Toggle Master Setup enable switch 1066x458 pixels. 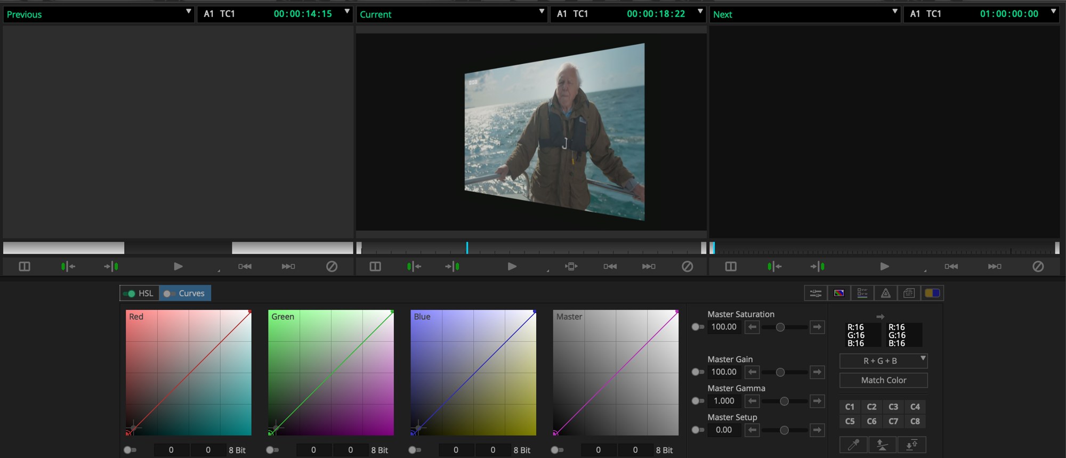(x=698, y=429)
